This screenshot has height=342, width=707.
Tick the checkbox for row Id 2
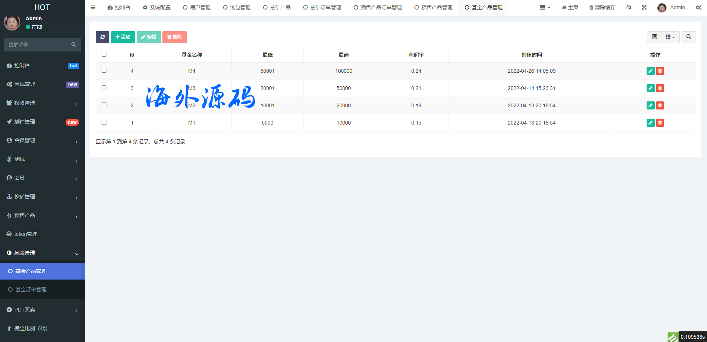coord(104,105)
